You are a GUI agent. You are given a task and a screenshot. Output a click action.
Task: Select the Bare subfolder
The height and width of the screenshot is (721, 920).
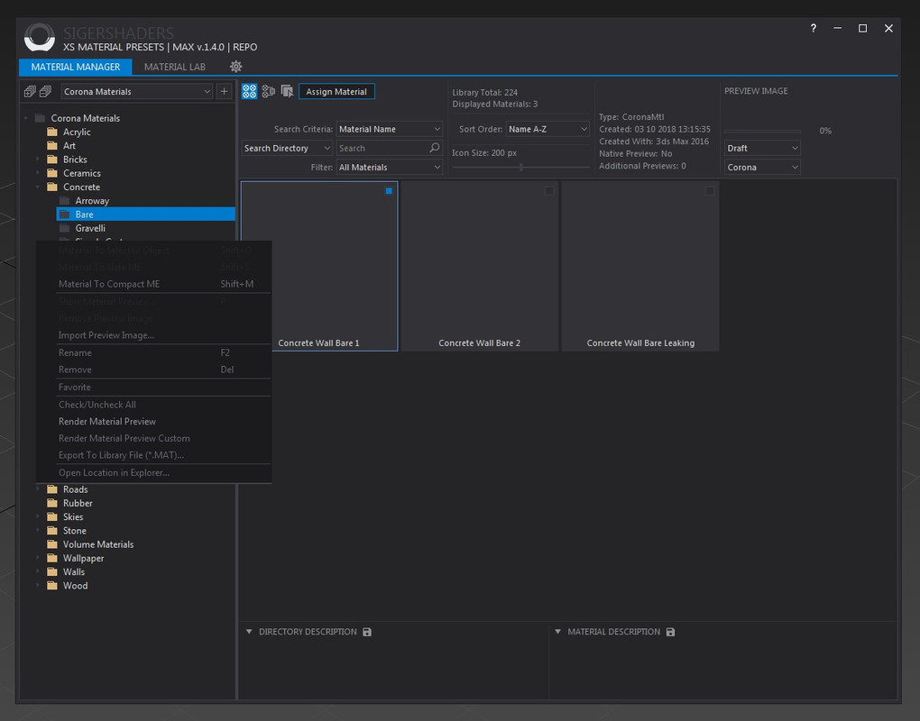pyautogui.click(x=145, y=214)
